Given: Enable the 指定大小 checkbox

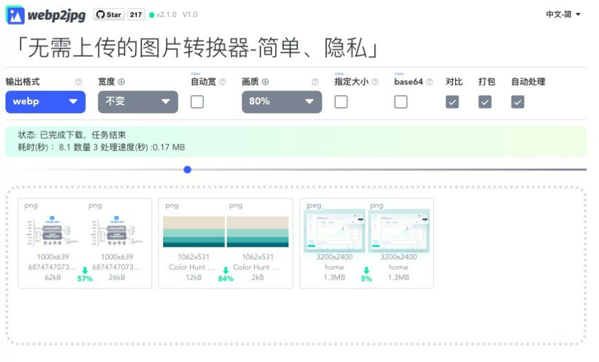Looking at the screenshot, I should point(341,102).
